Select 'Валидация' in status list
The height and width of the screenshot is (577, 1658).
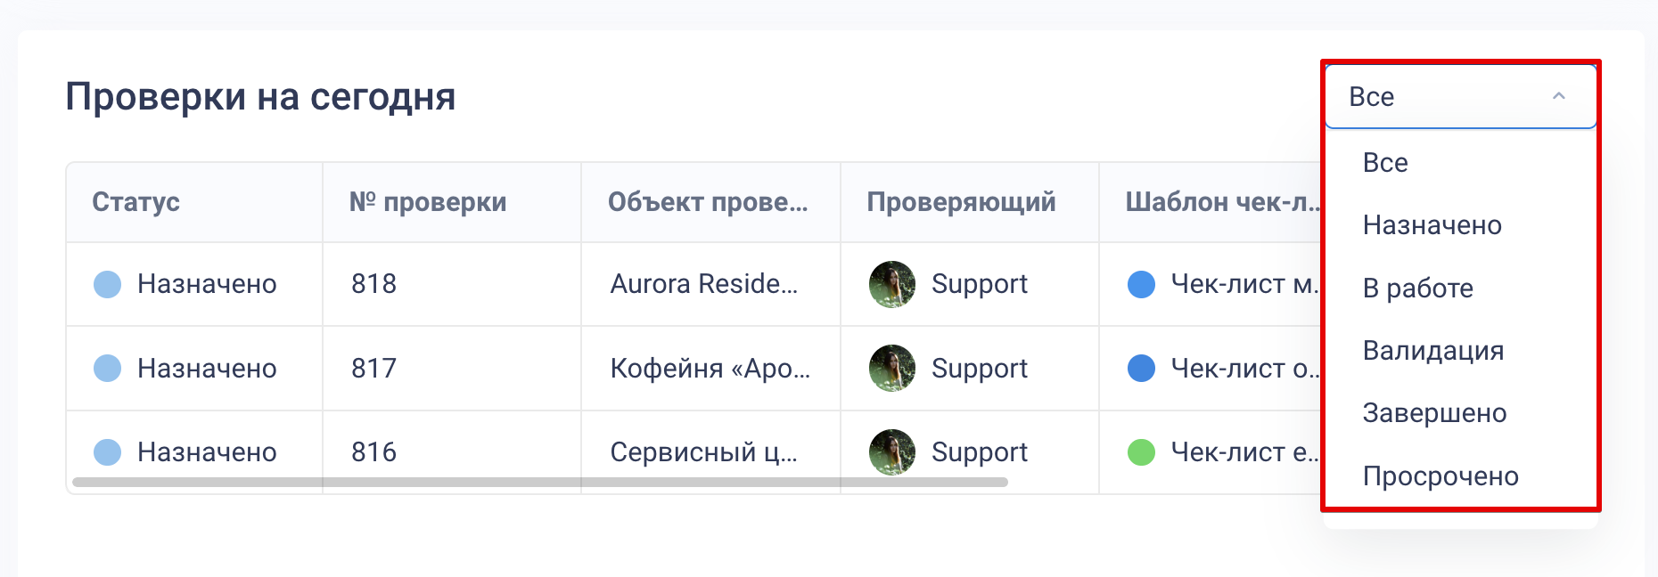[1432, 351]
